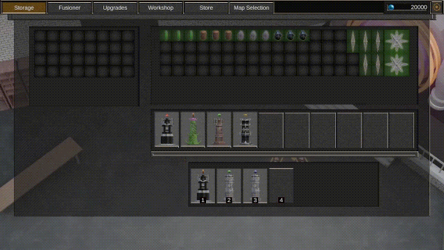Open the Fusioner tab

69,8
